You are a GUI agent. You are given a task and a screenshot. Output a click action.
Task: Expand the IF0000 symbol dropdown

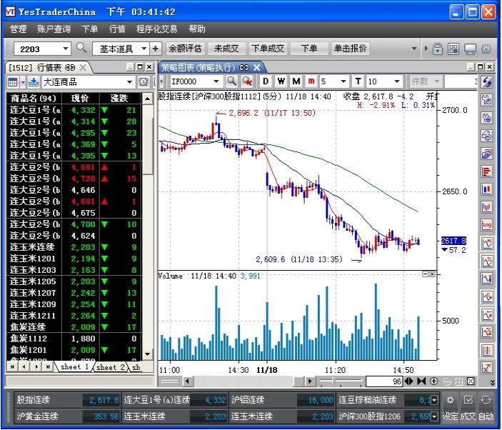(x=216, y=81)
